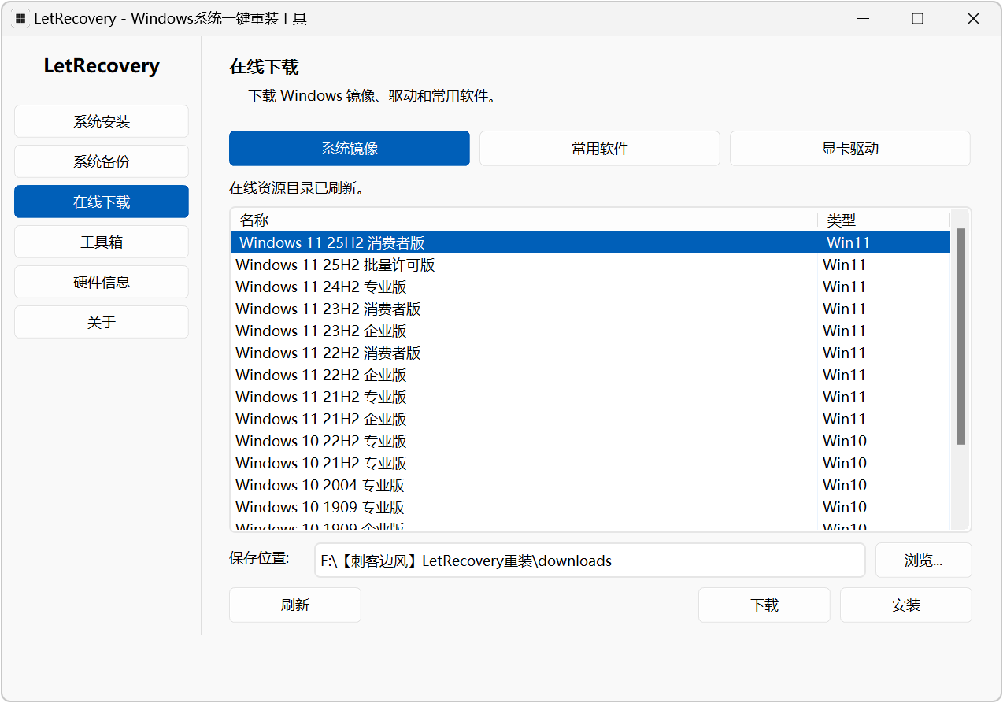Click the 刷新 button
The height and width of the screenshot is (703, 1003).
[x=295, y=605]
